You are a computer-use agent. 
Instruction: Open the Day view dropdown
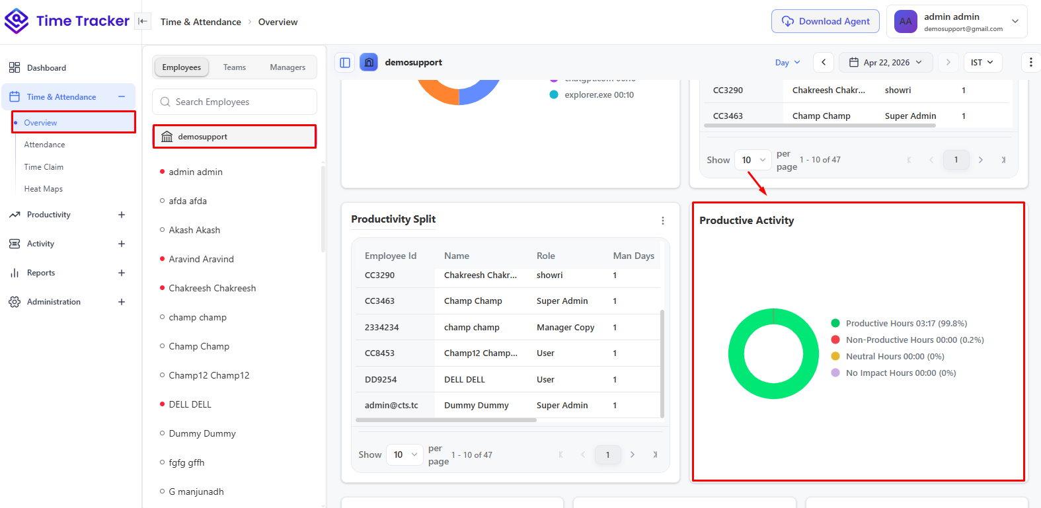787,62
